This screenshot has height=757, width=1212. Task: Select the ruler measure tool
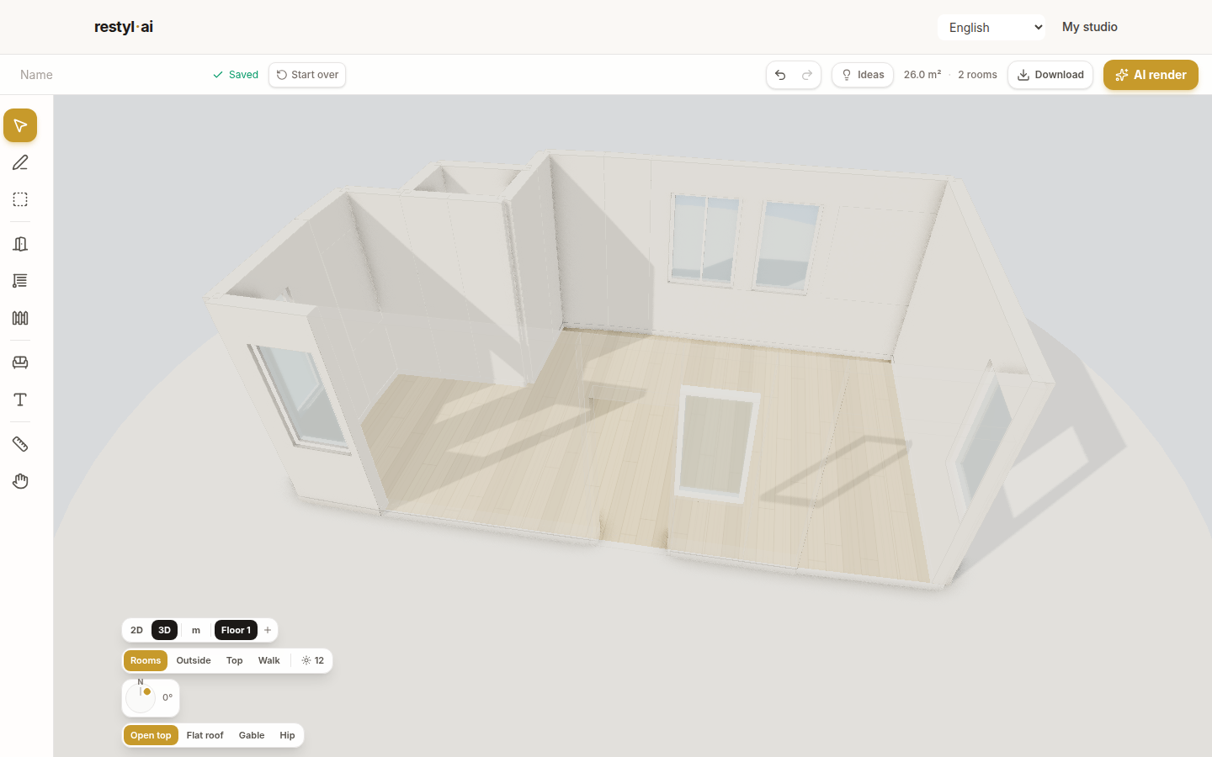click(x=20, y=444)
